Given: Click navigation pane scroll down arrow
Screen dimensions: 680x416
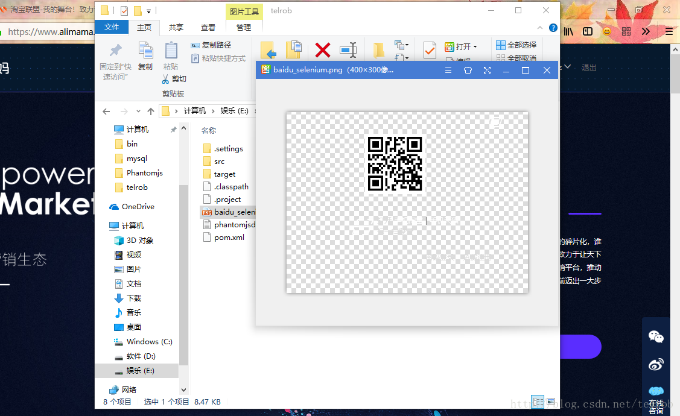Looking at the screenshot, I should [x=183, y=390].
